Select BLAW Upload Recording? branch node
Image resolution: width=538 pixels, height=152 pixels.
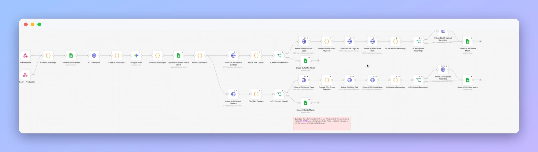(418, 42)
